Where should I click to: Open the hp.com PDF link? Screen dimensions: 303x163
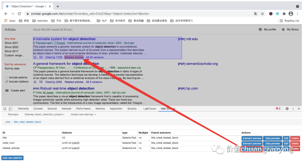[188, 89]
